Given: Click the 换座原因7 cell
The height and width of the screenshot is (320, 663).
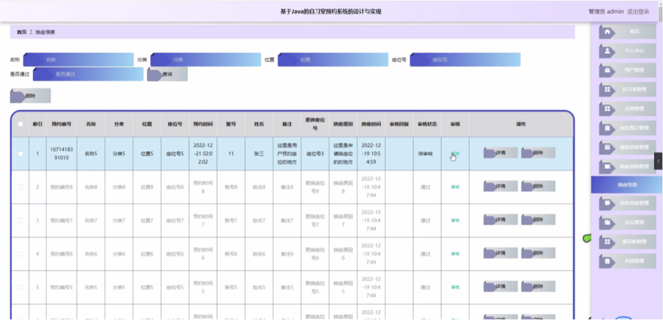Looking at the screenshot, I should tap(343, 220).
